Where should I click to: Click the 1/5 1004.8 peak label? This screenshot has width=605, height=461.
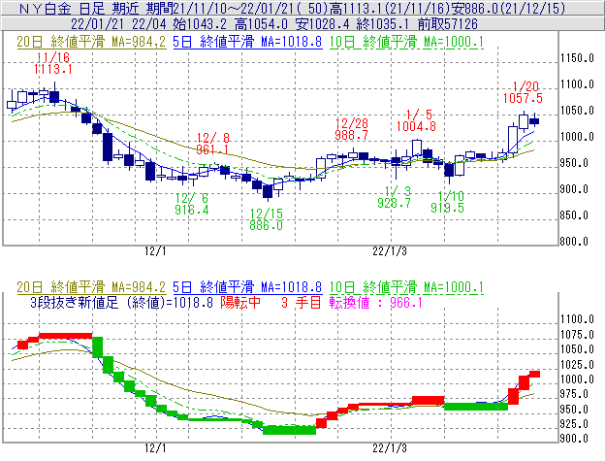(416, 120)
